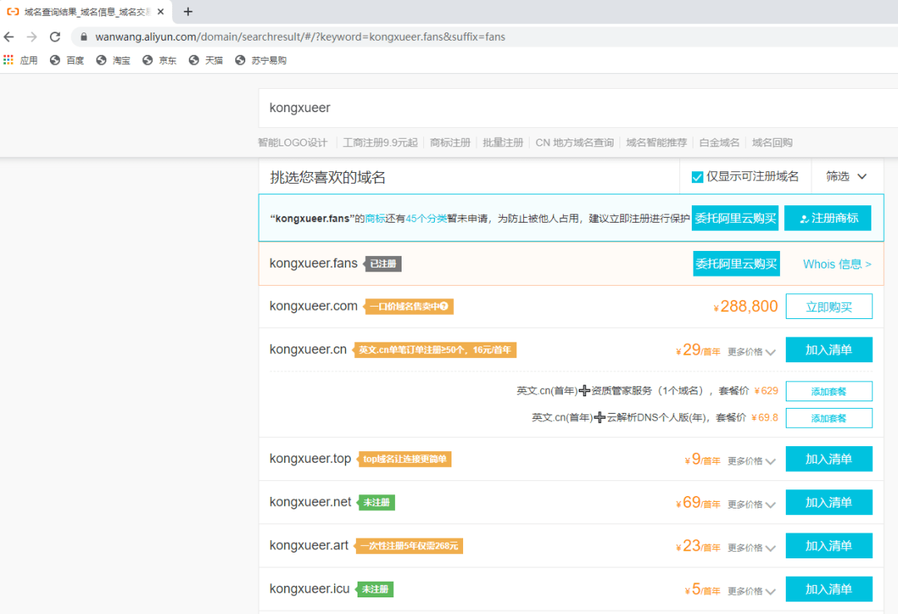This screenshot has height=614, width=898.
Task: Open 域名智能推荐 link
Action: click(x=656, y=142)
